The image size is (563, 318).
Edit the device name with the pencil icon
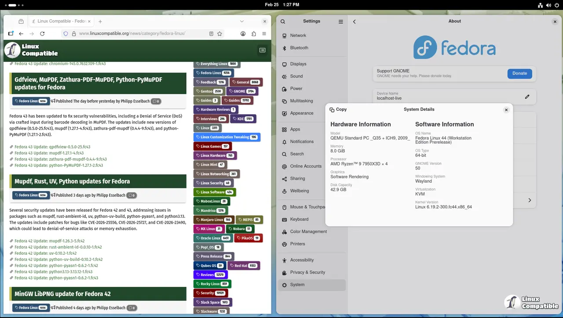pos(527,97)
